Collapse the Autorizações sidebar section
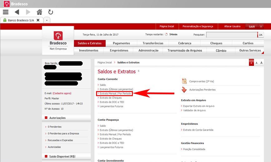 pyautogui.click(x=46, y=118)
